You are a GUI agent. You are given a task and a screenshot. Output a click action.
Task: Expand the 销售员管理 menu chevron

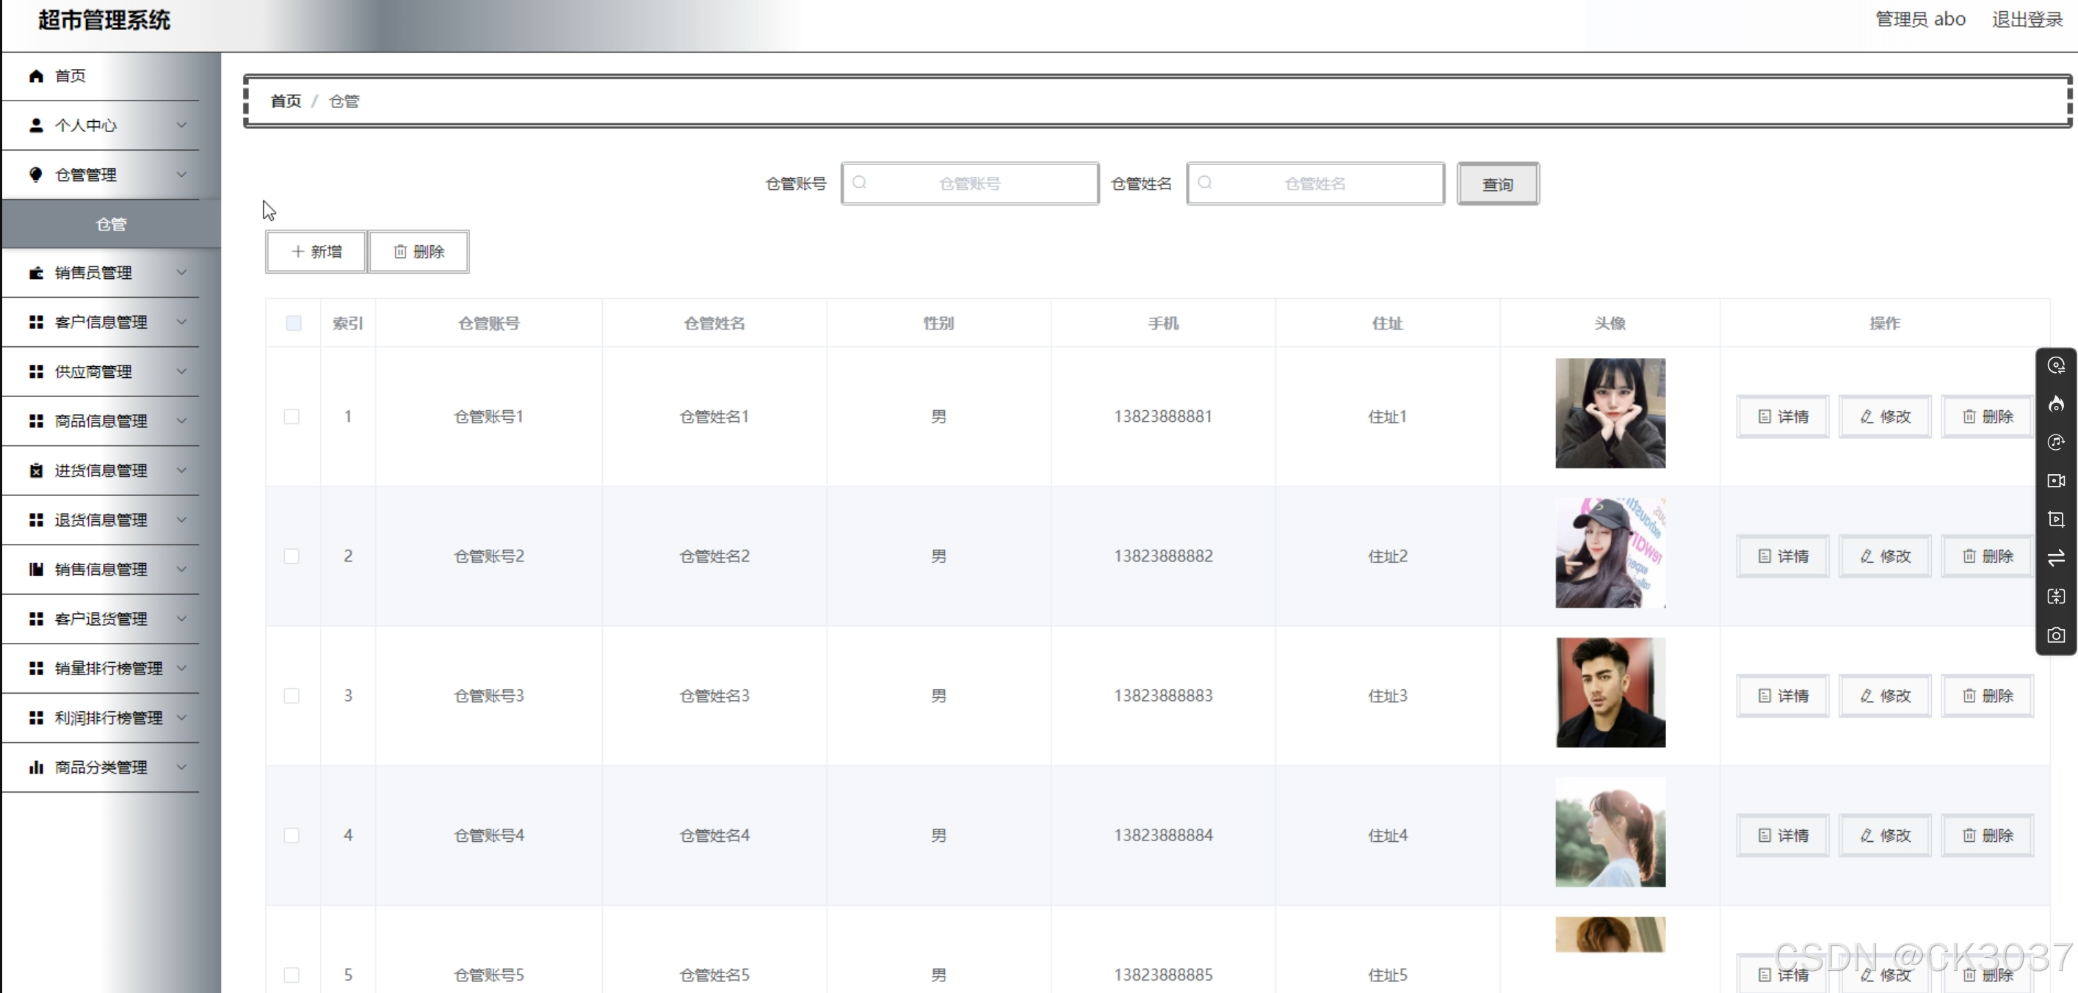pos(182,272)
